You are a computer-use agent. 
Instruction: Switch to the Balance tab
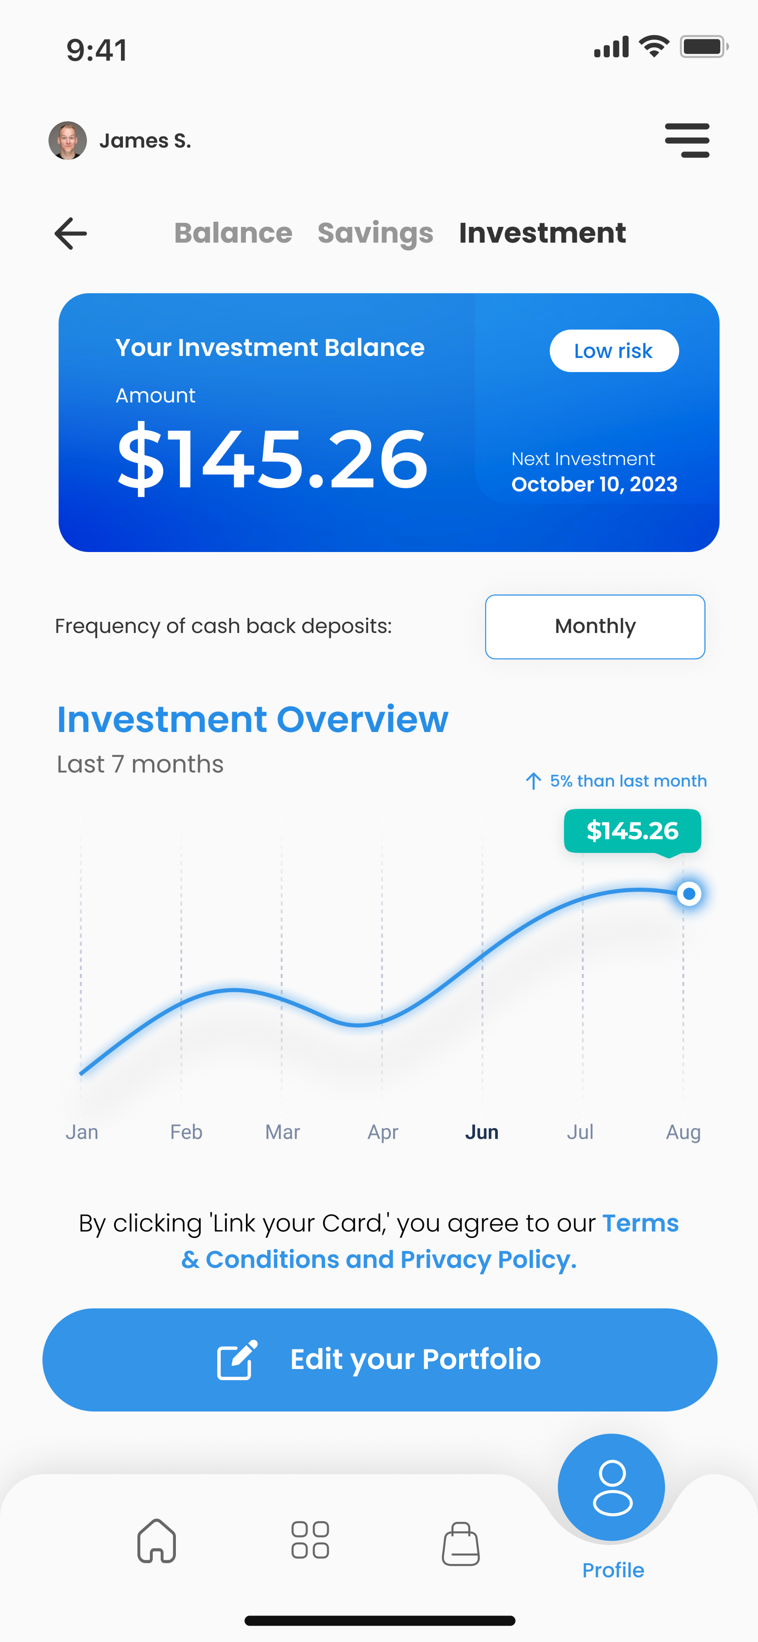233,233
